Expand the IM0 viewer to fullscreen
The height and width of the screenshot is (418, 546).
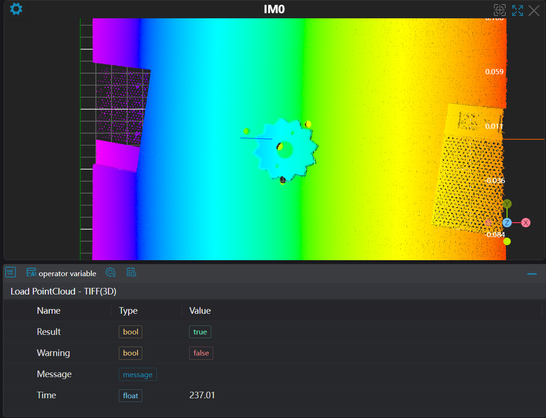point(517,10)
